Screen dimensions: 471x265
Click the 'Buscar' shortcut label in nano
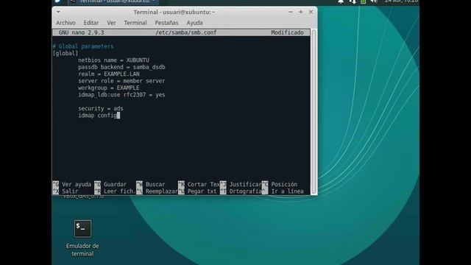155,184
